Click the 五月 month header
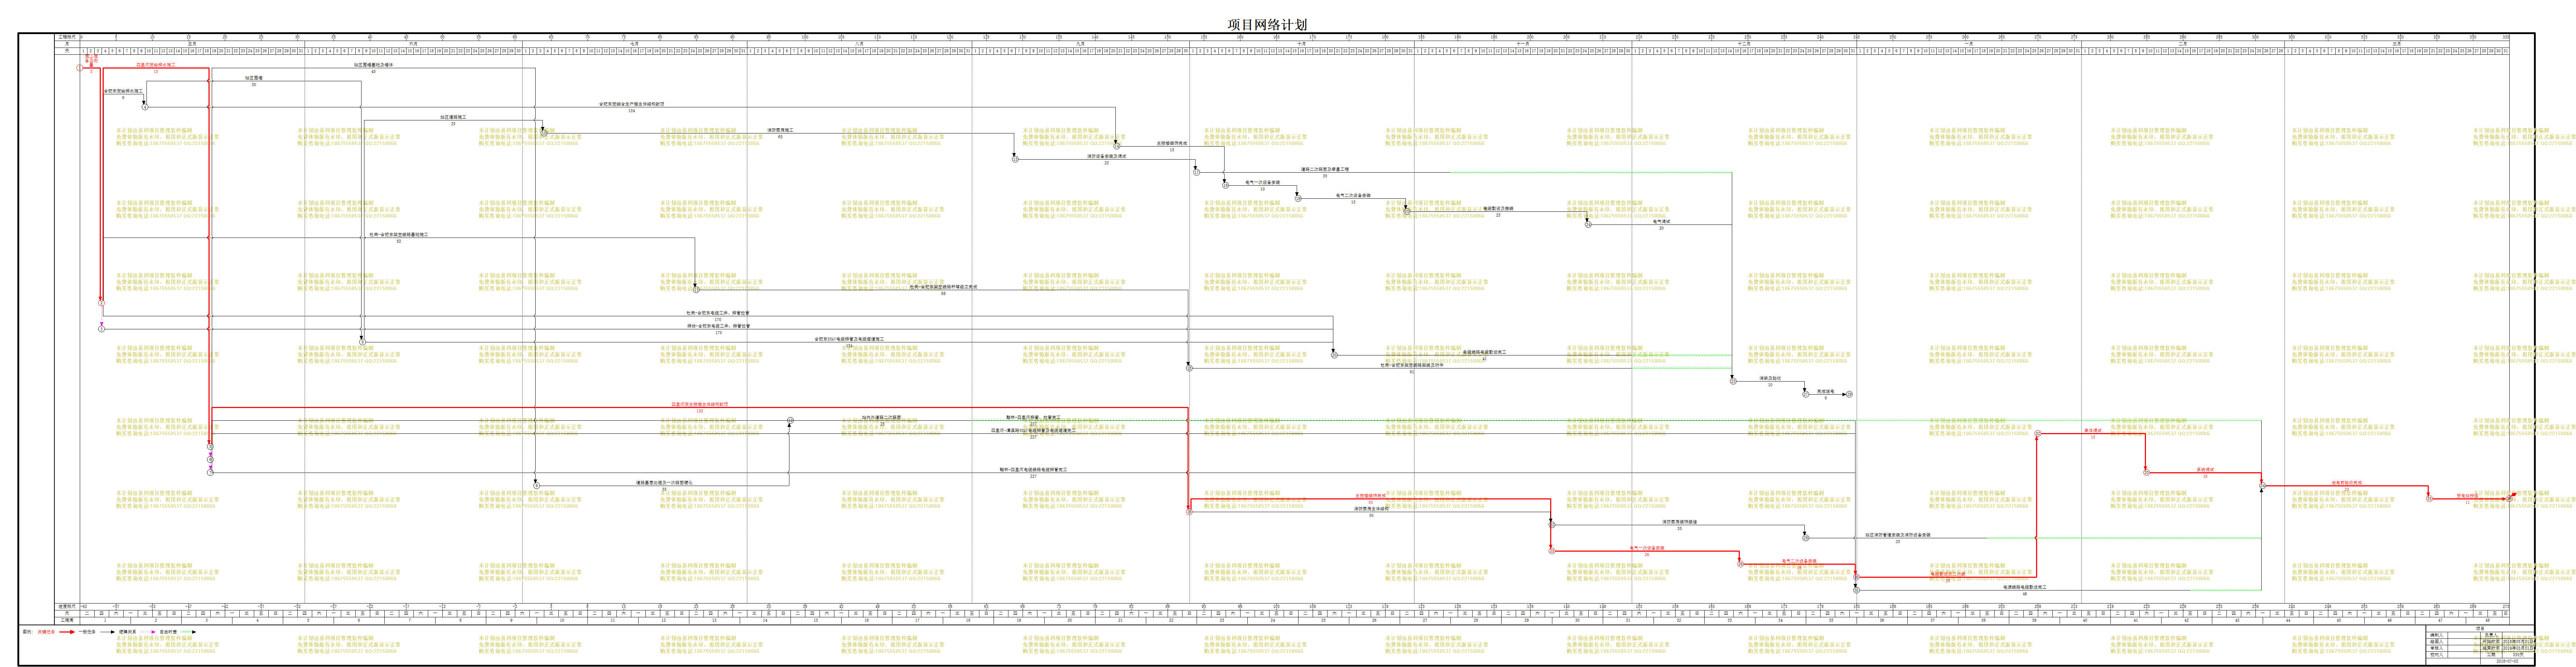The height and width of the screenshot is (667, 2576). coord(192,44)
